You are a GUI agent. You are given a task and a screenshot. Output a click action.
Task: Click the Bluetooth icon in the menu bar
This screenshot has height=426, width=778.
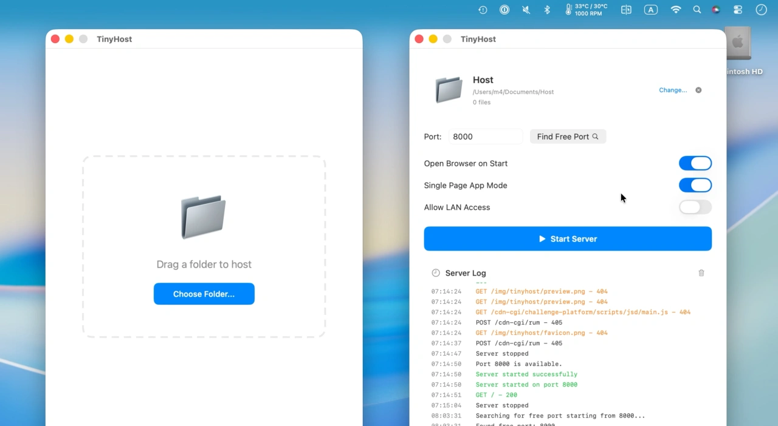(x=546, y=10)
